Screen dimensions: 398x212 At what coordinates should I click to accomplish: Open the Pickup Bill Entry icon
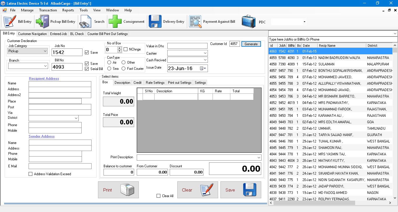pyautogui.click(x=43, y=22)
